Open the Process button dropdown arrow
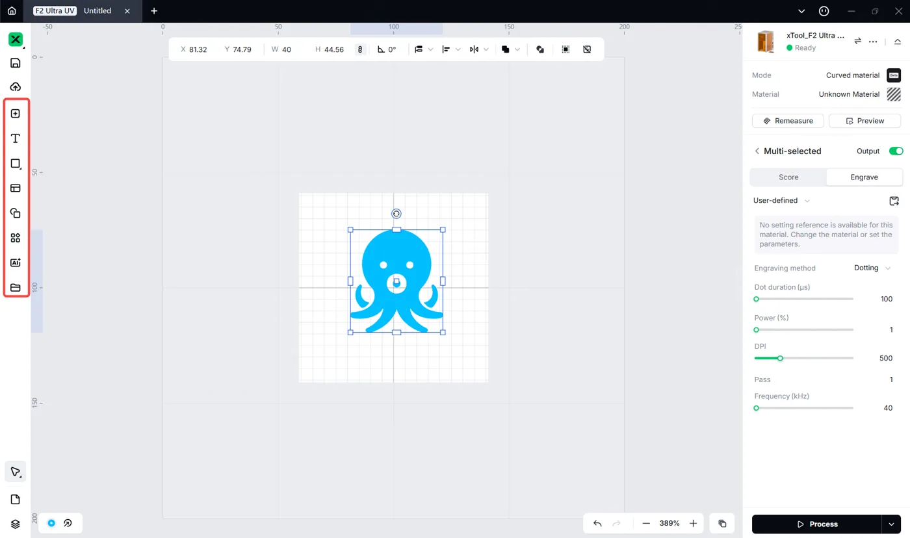 point(891,524)
